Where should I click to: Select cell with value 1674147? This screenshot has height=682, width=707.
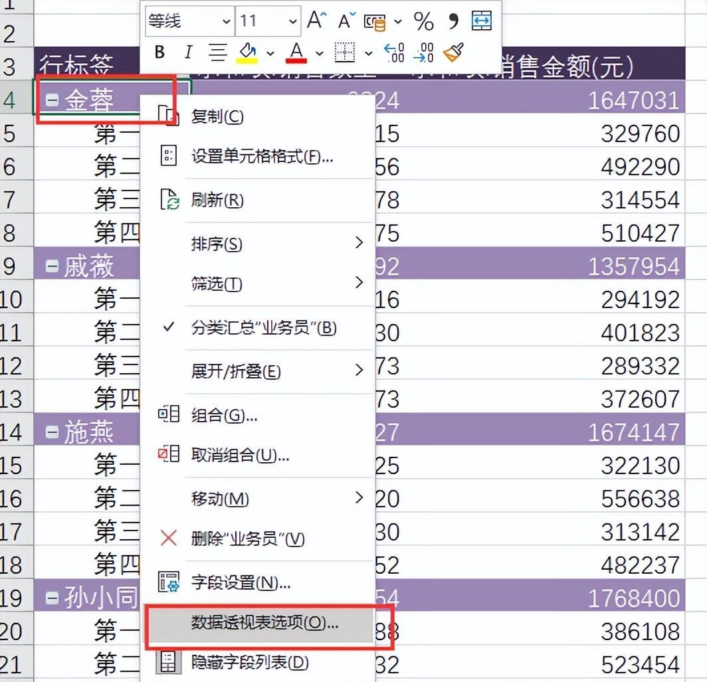click(633, 432)
